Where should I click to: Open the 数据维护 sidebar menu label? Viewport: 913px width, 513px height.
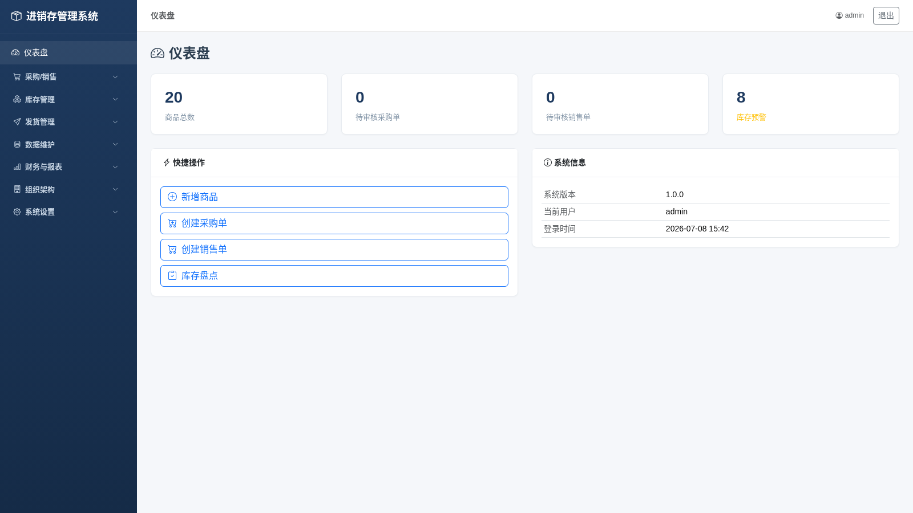pos(40,144)
